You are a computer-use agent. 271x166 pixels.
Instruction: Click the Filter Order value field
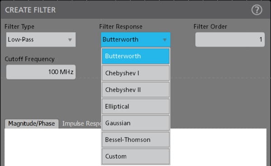(230, 39)
